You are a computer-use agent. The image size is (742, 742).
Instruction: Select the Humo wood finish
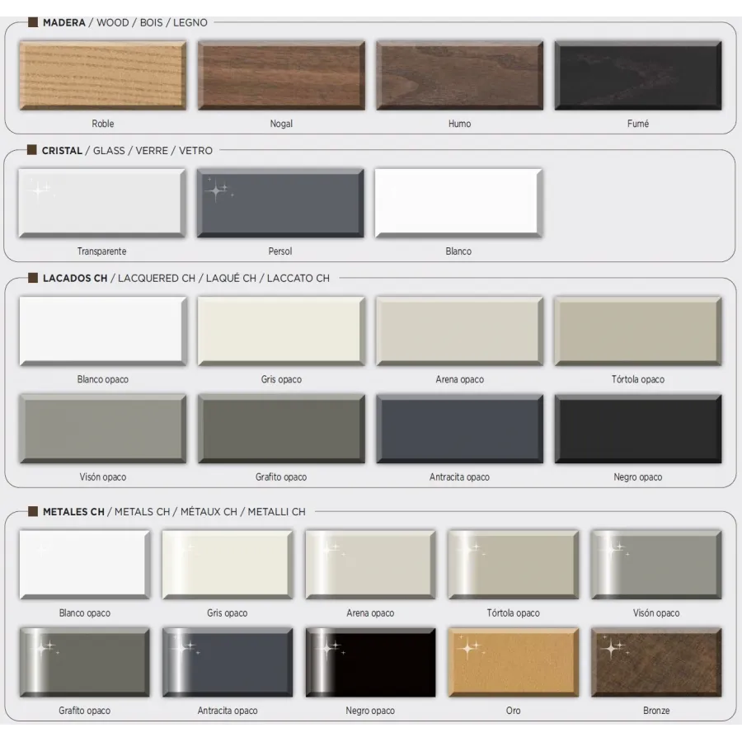[459, 74]
